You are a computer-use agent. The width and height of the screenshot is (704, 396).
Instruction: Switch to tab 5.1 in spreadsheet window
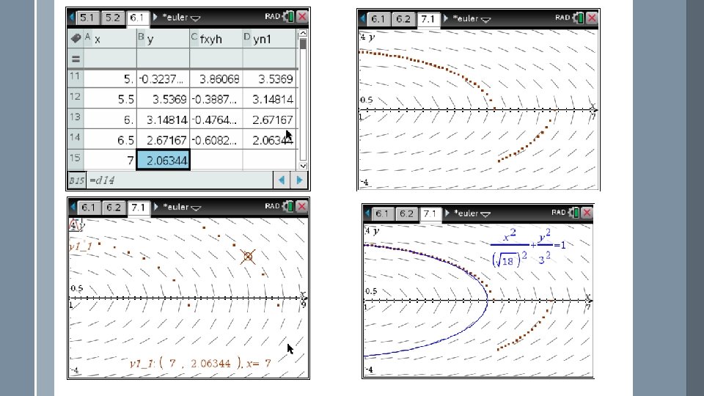pyautogui.click(x=87, y=18)
